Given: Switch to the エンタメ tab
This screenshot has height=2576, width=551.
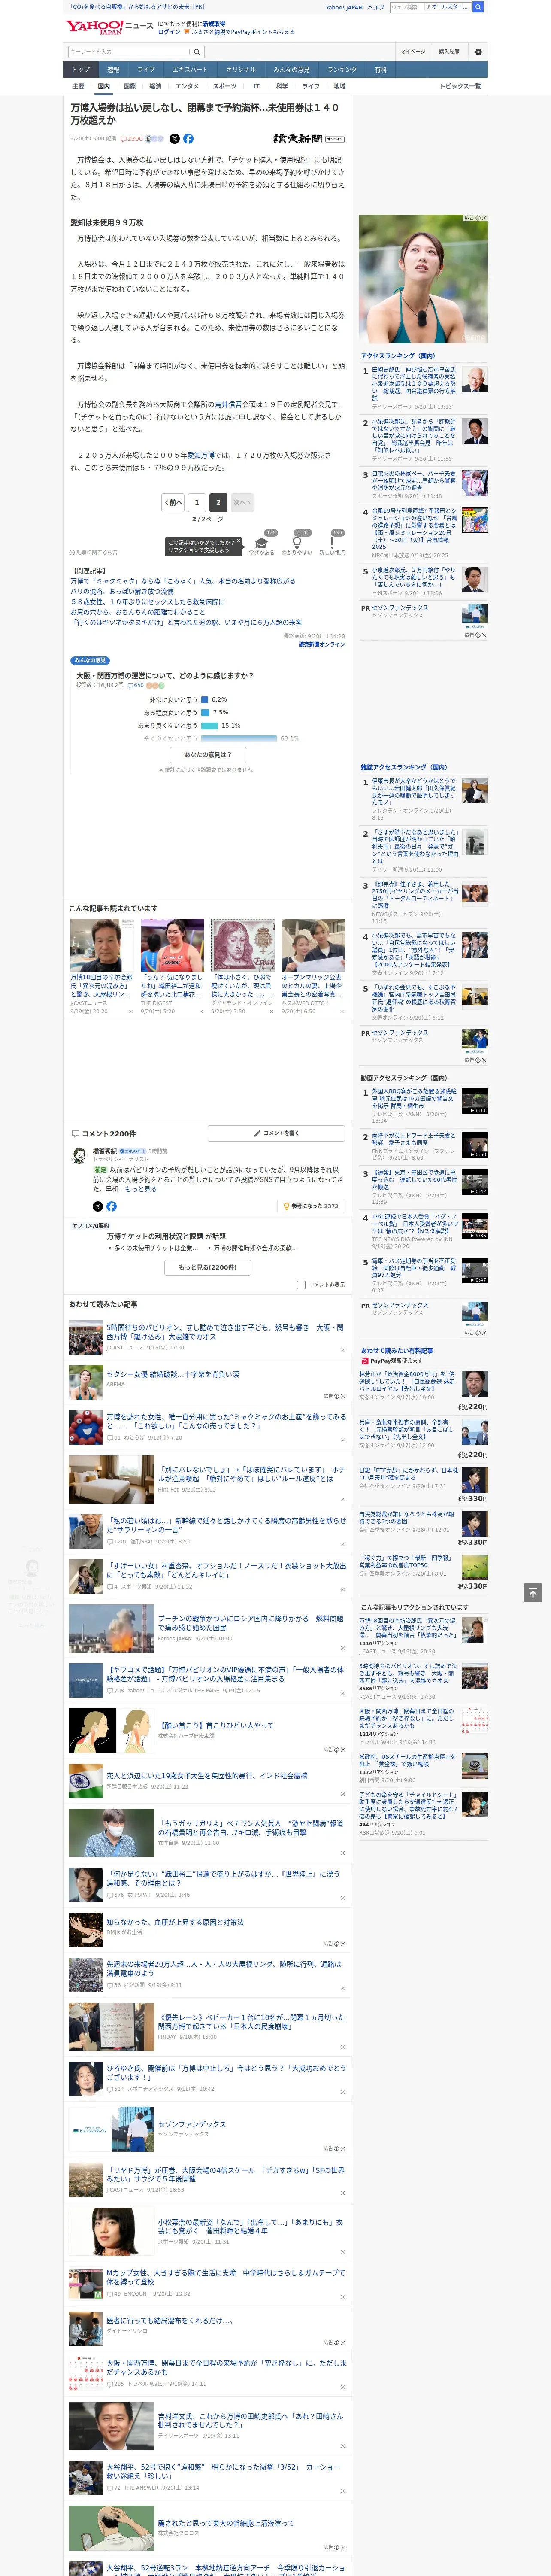Looking at the screenshot, I should pyautogui.click(x=187, y=86).
